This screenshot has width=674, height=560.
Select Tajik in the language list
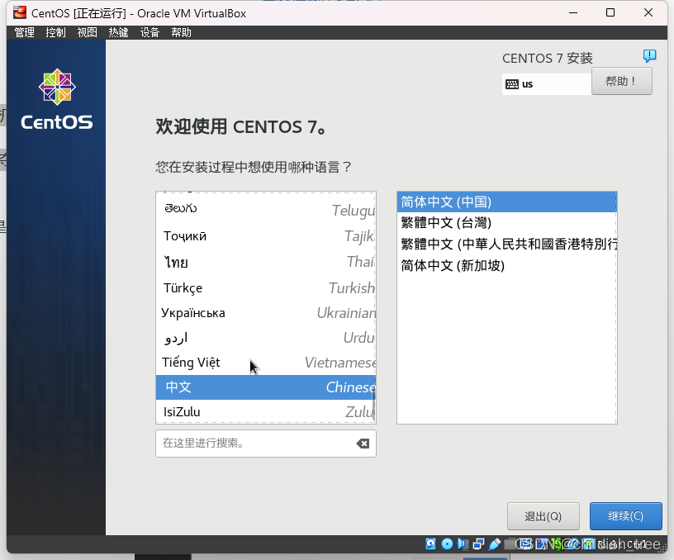[266, 236]
